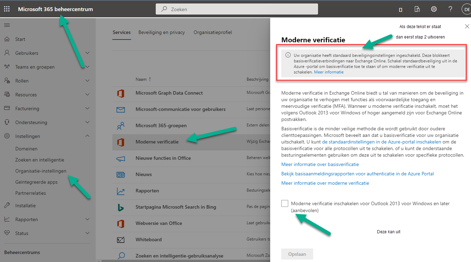The width and height of the screenshot is (471, 262).
Task: Click the info icon in warning banner
Action: [x=288, y=55]
